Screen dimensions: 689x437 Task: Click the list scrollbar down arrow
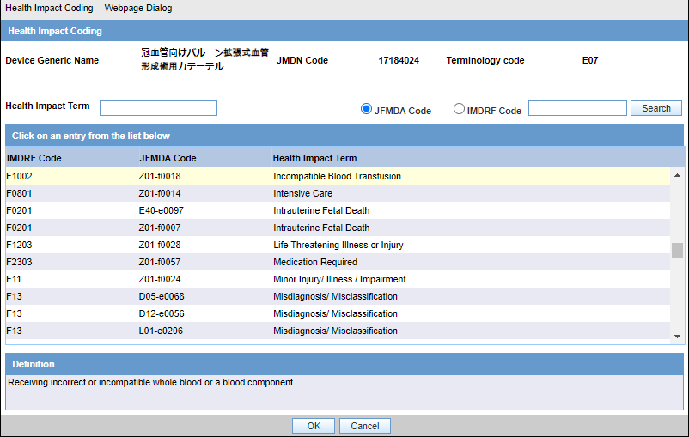point(677,337)
